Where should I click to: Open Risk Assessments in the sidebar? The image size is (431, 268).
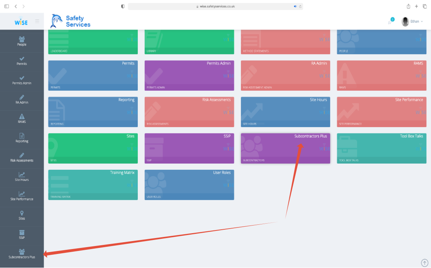tap(22, 157)
